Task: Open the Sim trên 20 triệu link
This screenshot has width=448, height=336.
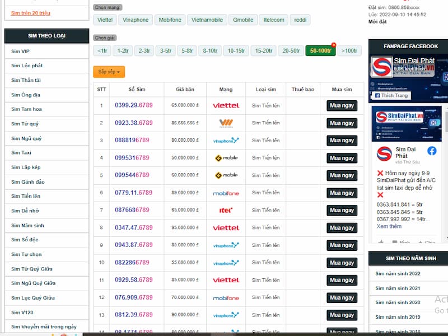Action: pos(31,13)
